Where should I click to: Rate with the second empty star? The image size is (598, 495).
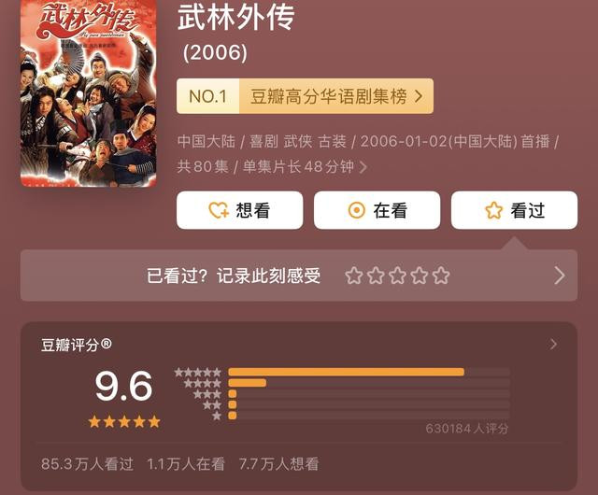coord(376,276)
